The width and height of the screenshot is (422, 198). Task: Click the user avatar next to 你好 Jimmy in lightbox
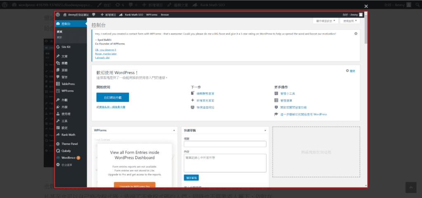point(361,15)
